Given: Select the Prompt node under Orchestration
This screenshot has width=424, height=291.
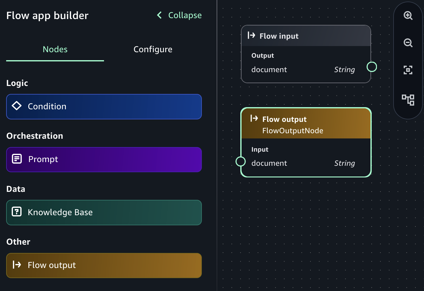Looking at the screenshot, I should pyautogui.click(x=104, y=159).
